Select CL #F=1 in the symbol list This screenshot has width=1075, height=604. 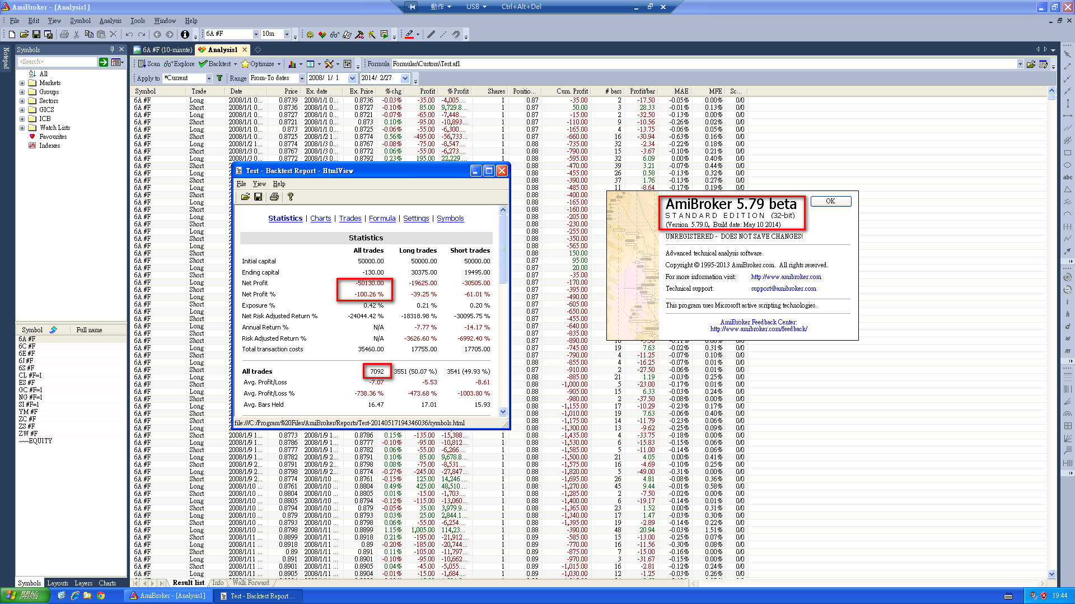click(30, 375)
